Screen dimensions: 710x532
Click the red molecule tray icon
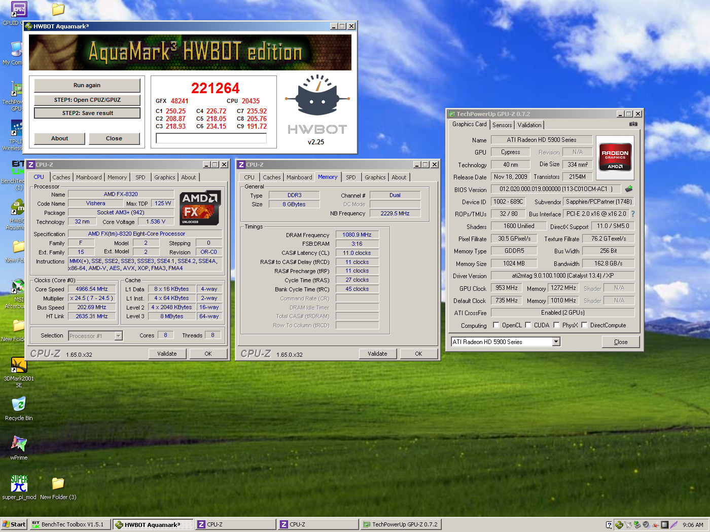[655, 525]
